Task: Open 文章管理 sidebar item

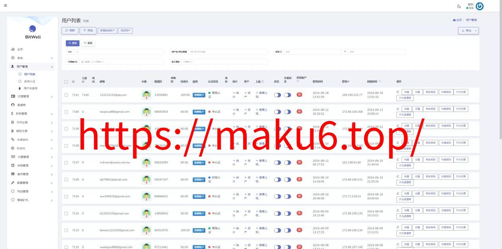Action: 23,157
